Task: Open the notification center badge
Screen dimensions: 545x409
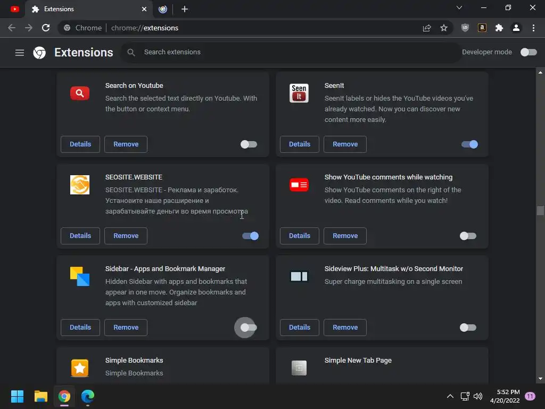Action: pyautogui.click(x=530, y=396)
